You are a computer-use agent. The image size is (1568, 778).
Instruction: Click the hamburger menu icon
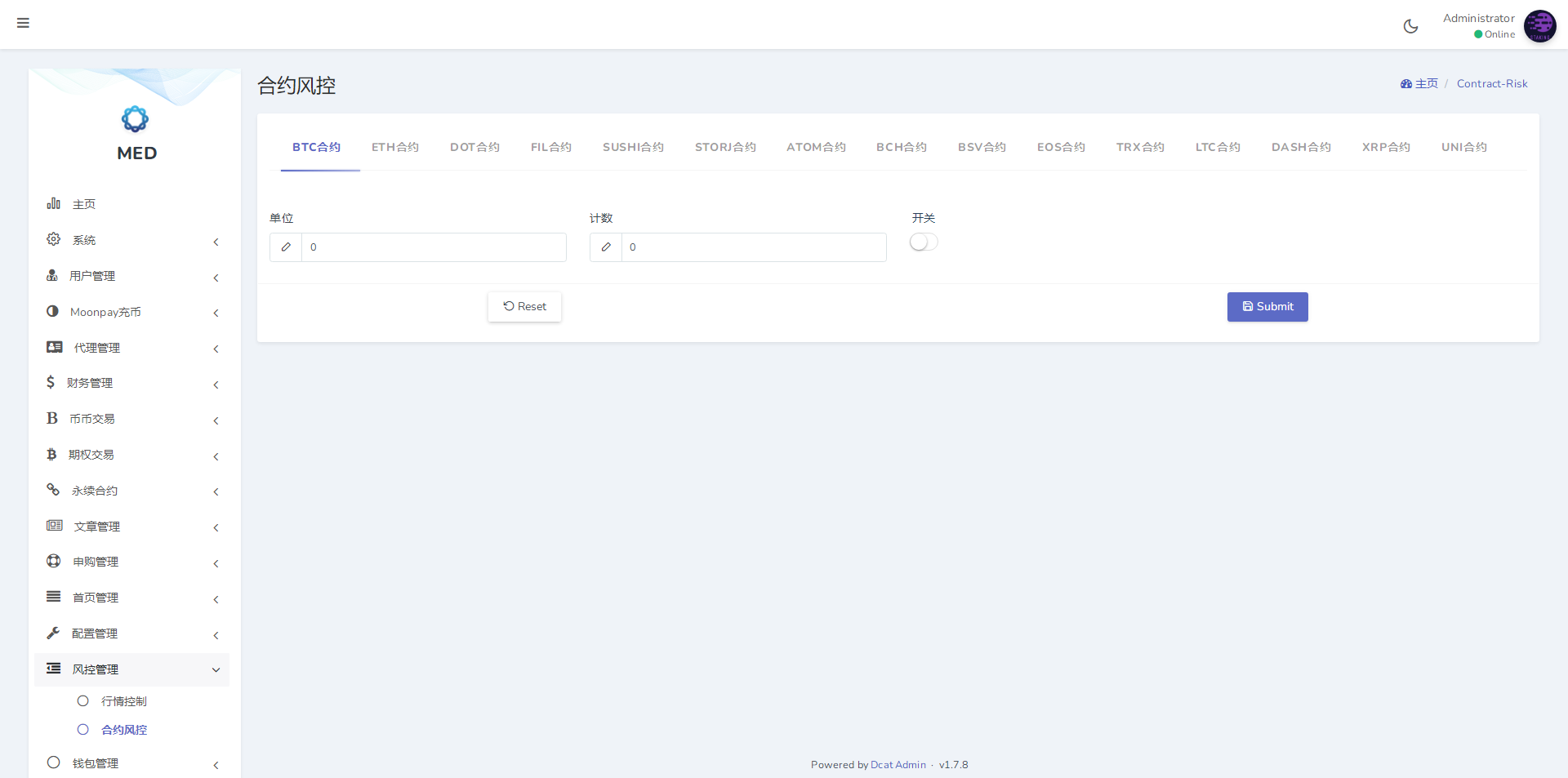(x=23, y=23)
